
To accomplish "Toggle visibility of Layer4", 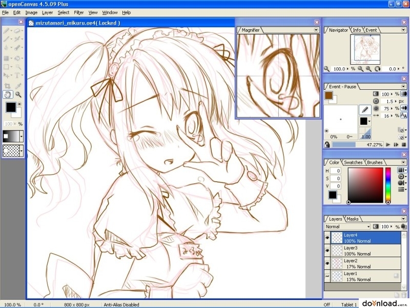I will click(327, 238).
